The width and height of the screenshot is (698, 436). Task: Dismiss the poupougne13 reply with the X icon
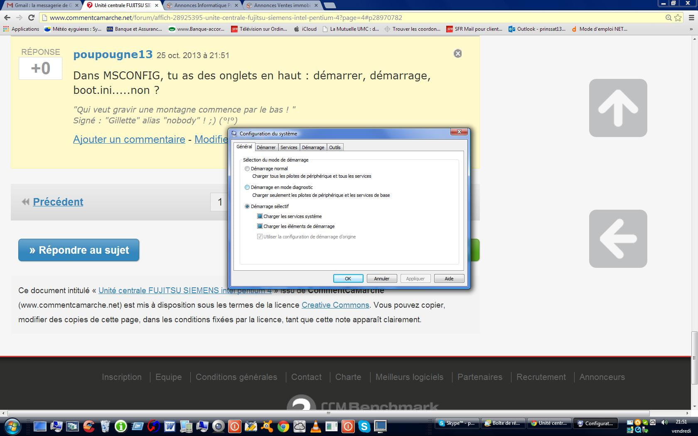(x=457, y=54)
